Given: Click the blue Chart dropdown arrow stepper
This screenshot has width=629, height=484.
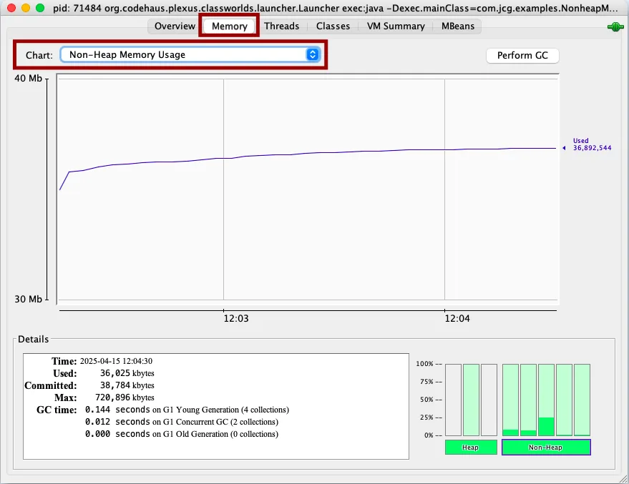Looking at the screenshot, I should [x=313, y=54].
